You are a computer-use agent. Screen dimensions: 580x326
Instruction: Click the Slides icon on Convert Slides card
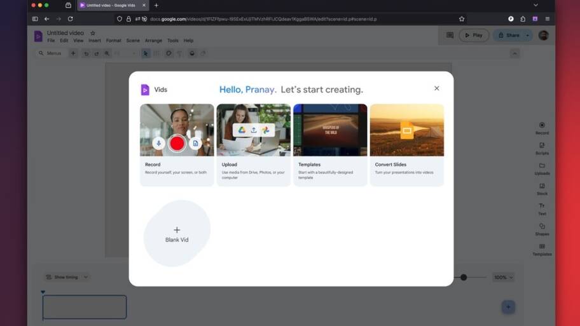coord(407,130)
